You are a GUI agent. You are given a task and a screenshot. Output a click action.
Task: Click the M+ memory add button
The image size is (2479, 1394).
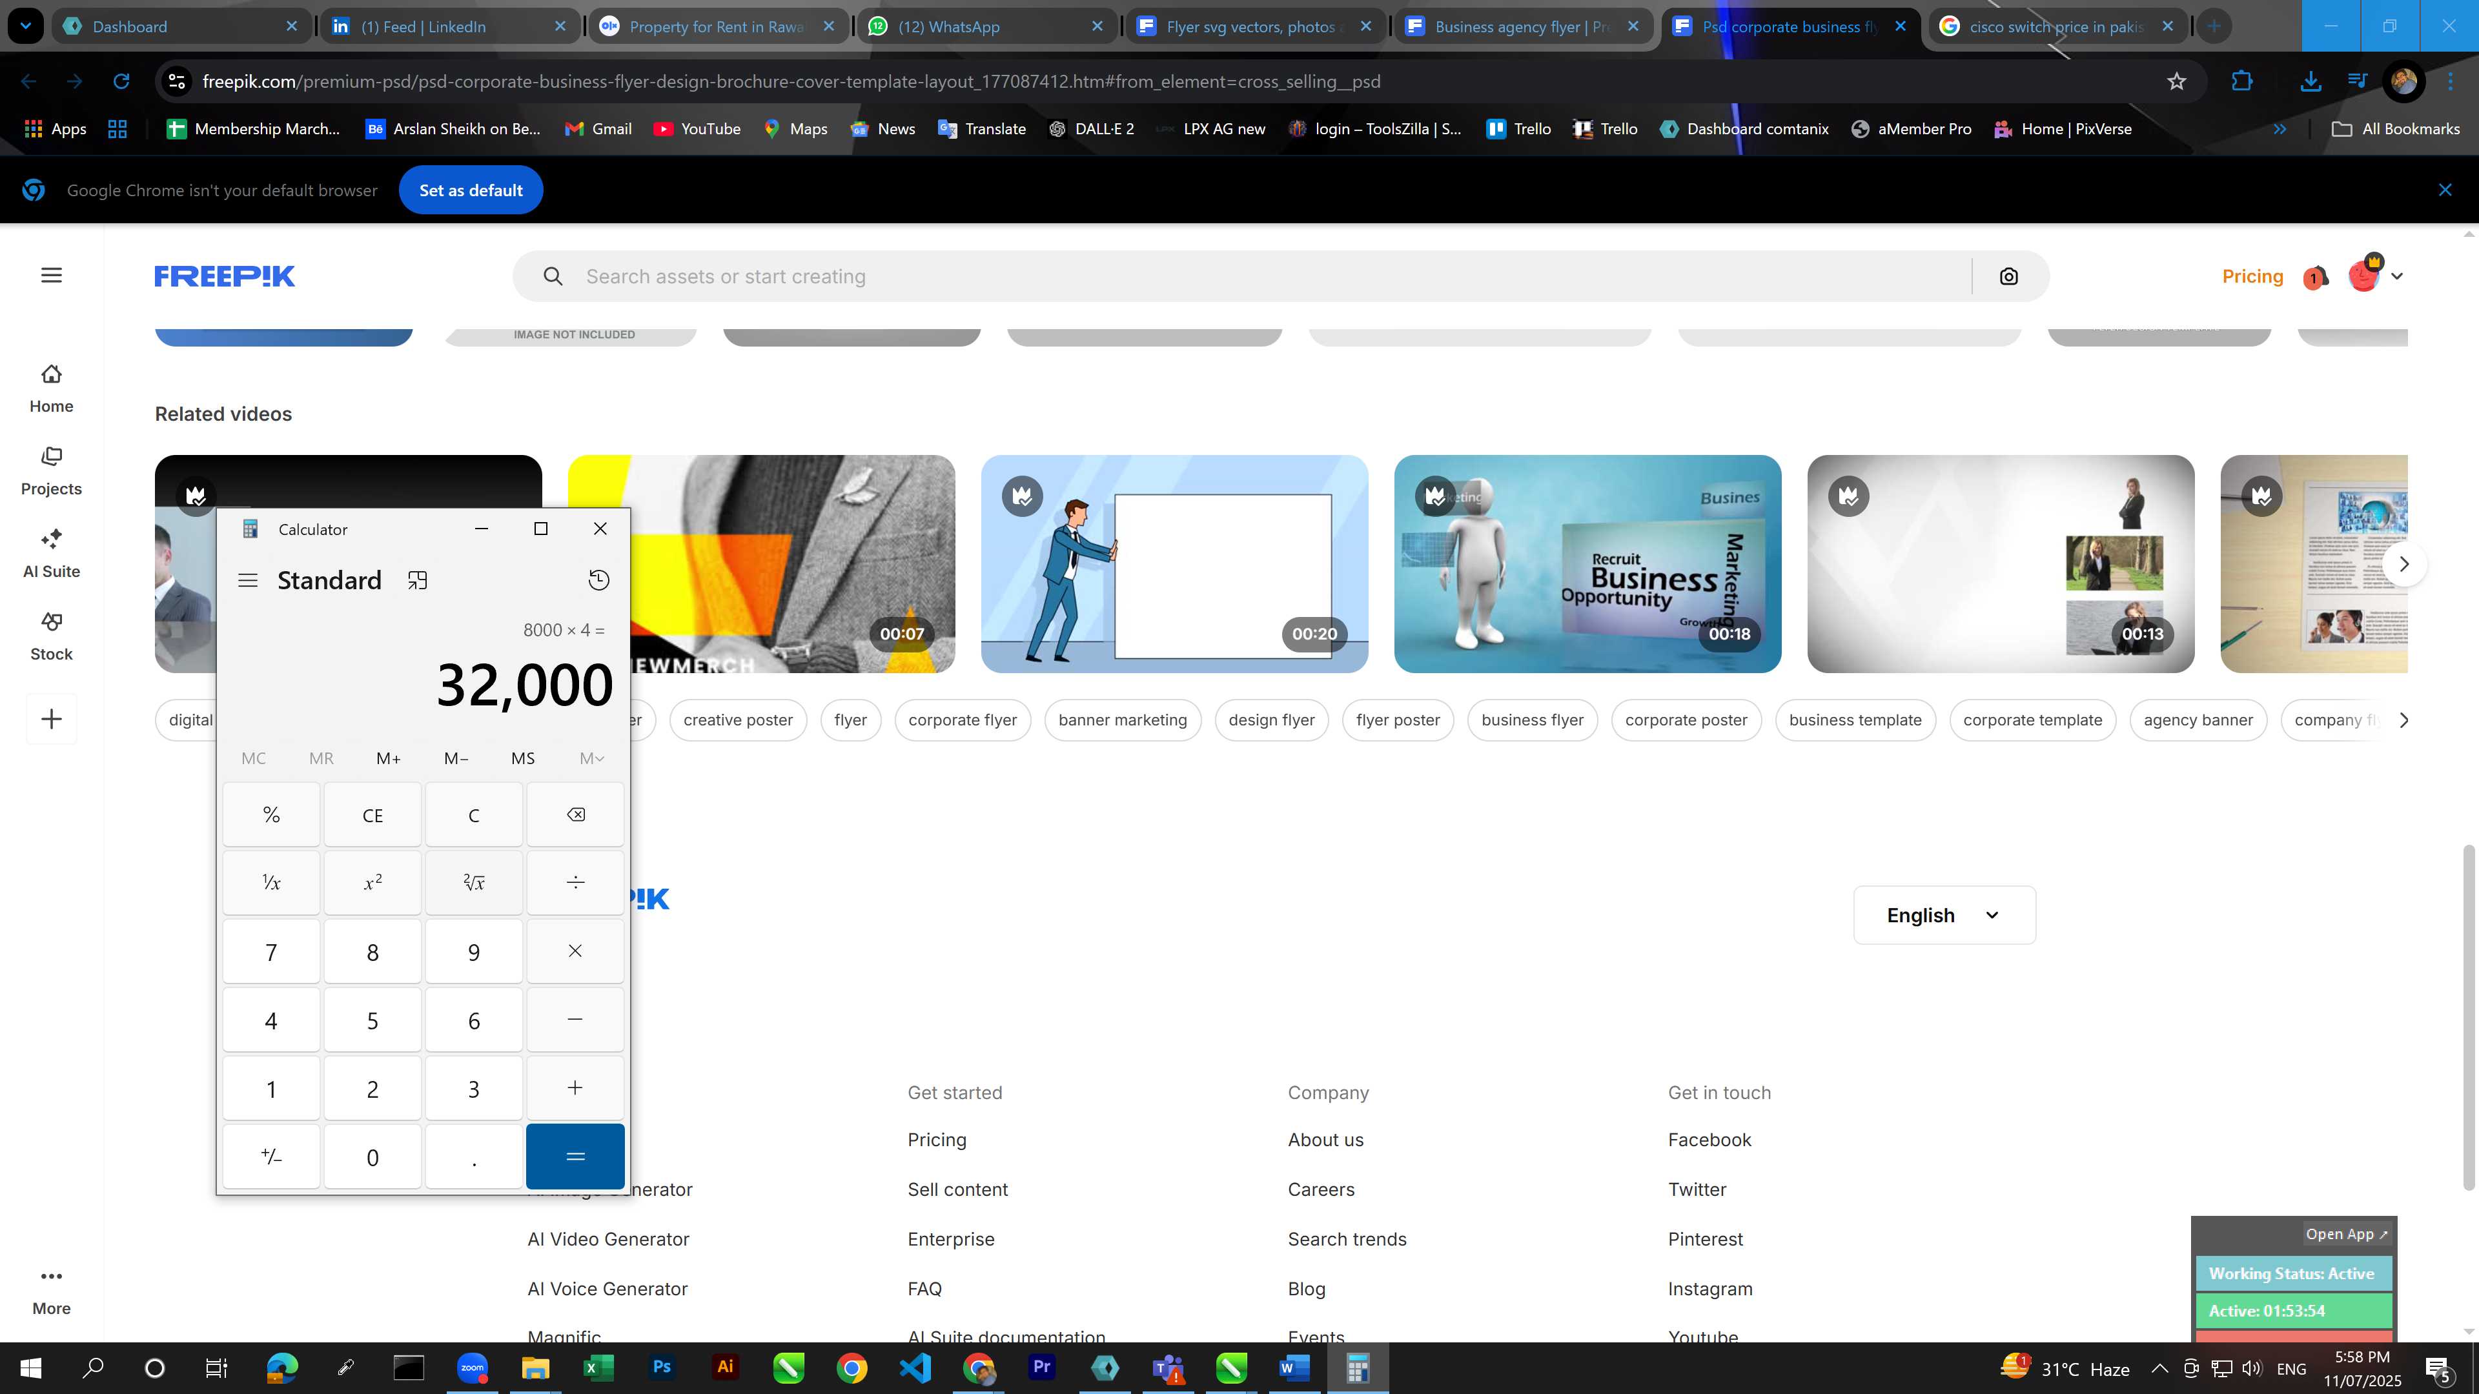(388, 758)
